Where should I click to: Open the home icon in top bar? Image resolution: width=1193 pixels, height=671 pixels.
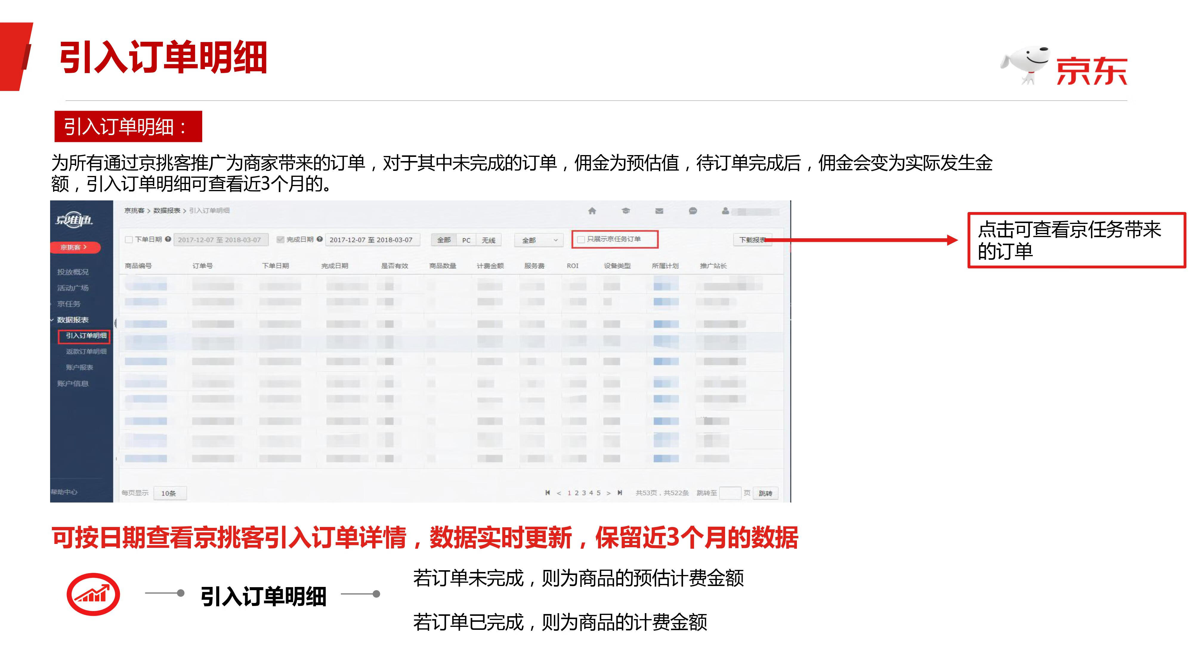[592, 211]
